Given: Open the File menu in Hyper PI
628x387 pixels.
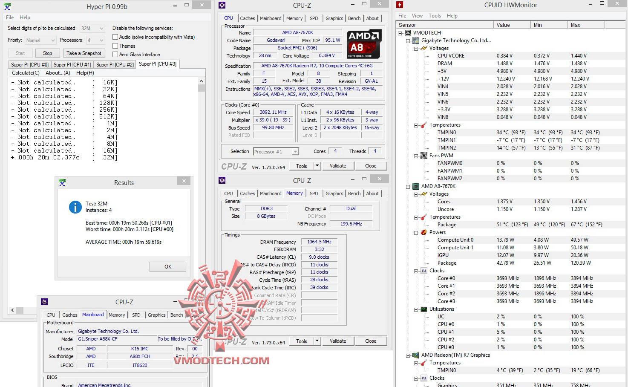Looking at the screenshot, I should 10,17.
